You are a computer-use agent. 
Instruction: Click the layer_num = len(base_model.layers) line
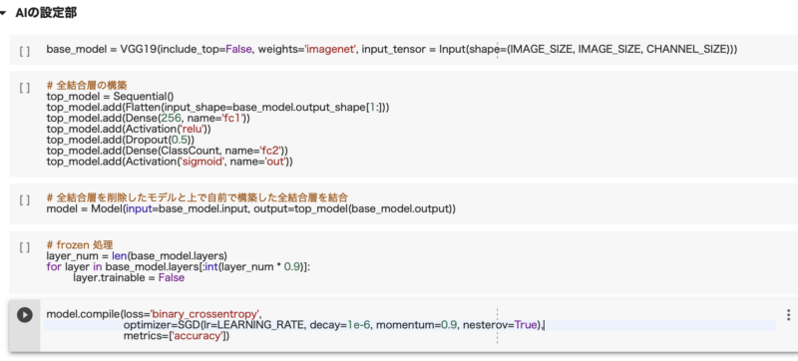[137, 255]
